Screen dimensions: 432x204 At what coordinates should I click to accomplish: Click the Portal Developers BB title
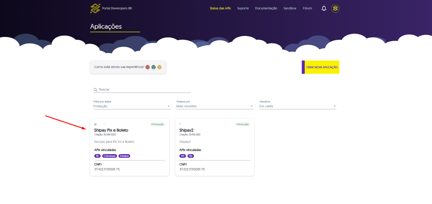117,8
